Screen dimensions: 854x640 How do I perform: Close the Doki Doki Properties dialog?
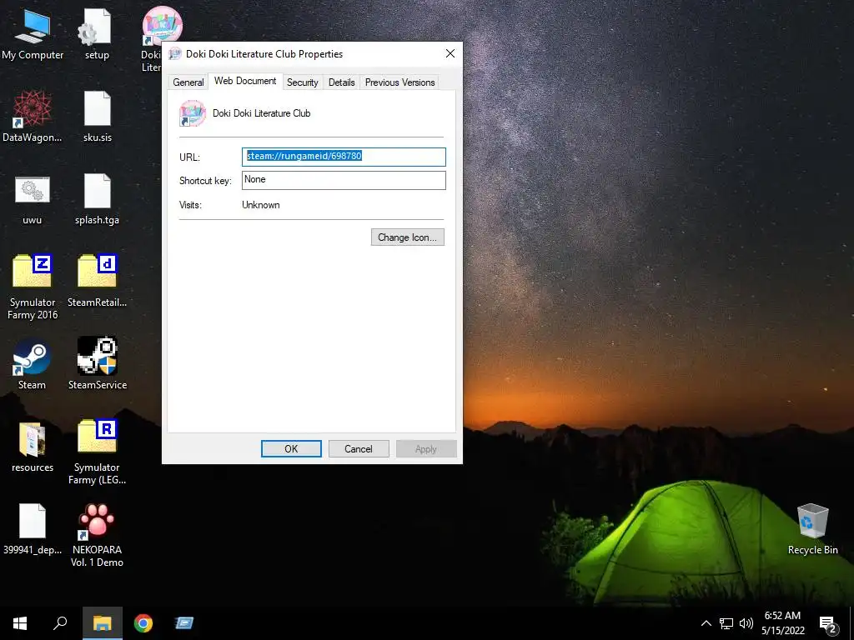[x=450, y=53]
